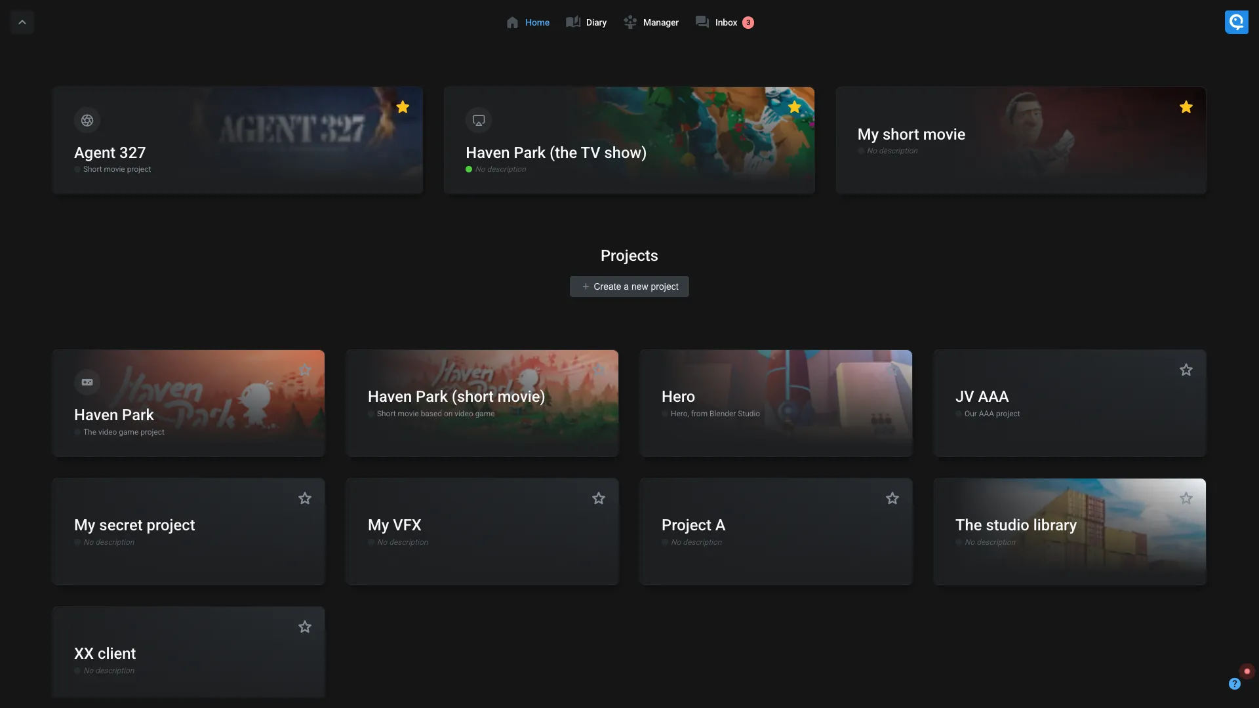
Task: Click the red record dot icon
Action: click(1247, 671)
